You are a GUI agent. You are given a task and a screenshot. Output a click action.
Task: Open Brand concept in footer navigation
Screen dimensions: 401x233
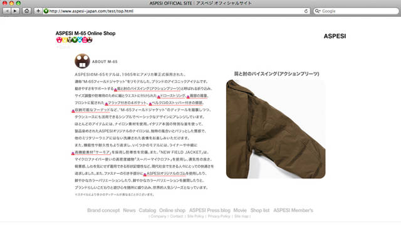[x=103, y=211]
